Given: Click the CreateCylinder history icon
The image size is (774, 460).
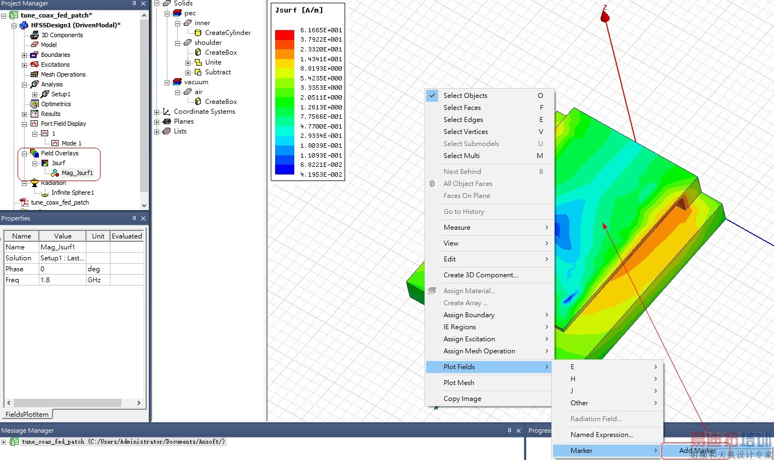Looking at the screenshot, I should tap(198, 33).
